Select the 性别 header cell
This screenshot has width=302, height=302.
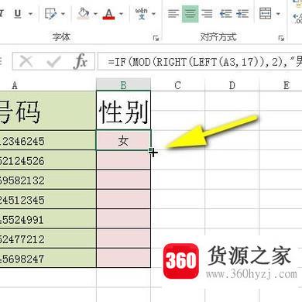[123, 110]
